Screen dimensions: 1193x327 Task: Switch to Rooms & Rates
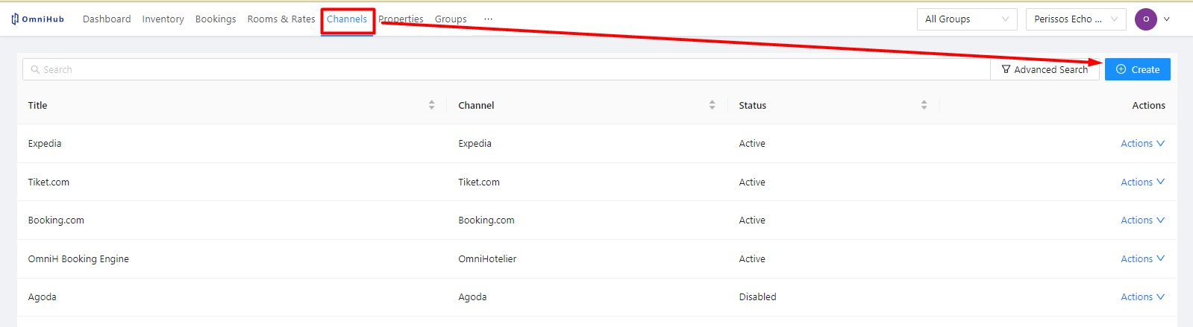pos(281,19)
